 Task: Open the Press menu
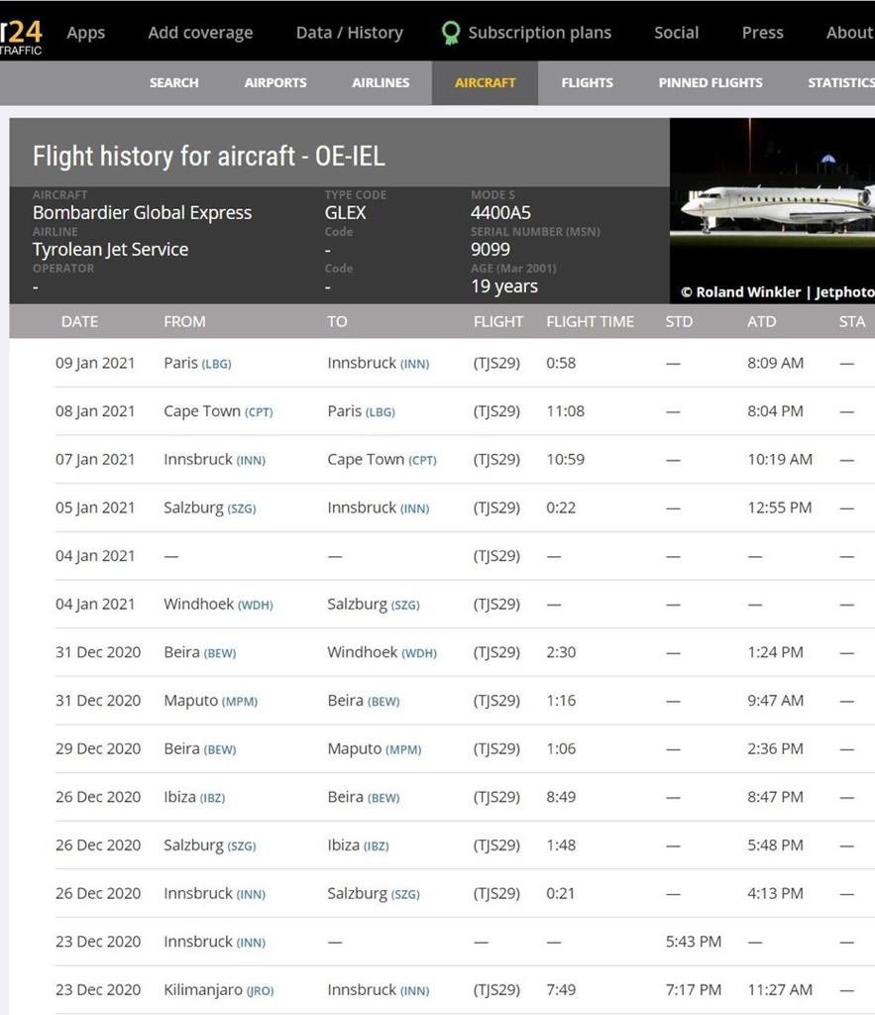[x=762, y=33]
